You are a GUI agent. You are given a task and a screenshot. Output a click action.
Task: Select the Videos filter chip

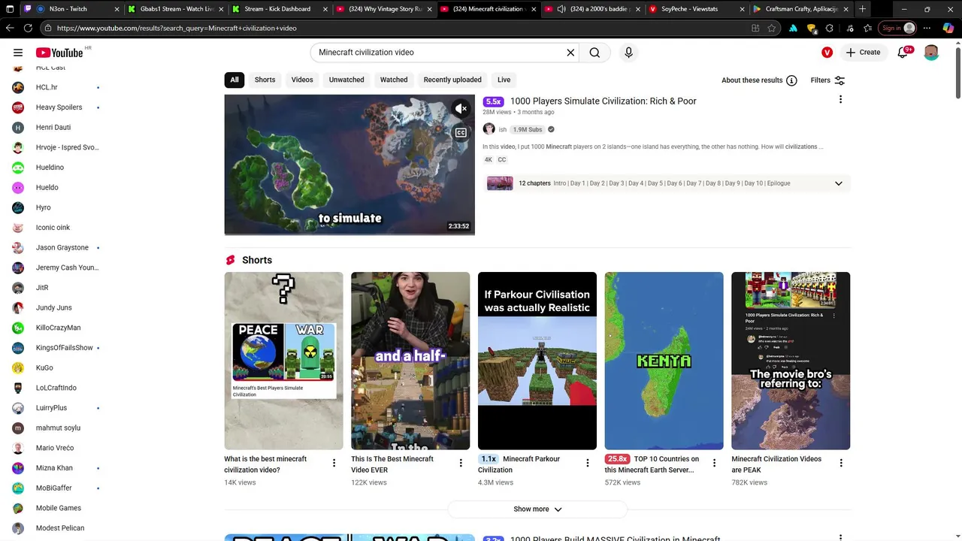[x=302, y=80]
